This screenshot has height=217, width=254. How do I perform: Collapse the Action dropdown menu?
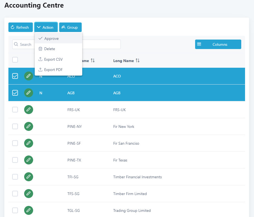point(46,27)
